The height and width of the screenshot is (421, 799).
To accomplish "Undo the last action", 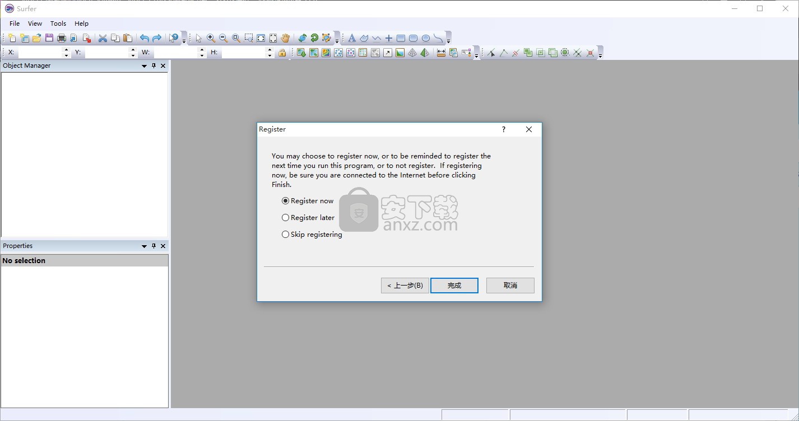I will tap(145, 38).
